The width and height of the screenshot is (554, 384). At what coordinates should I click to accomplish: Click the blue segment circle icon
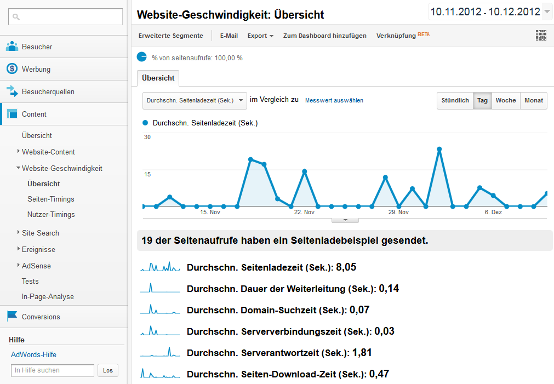(x=142, y=57)
